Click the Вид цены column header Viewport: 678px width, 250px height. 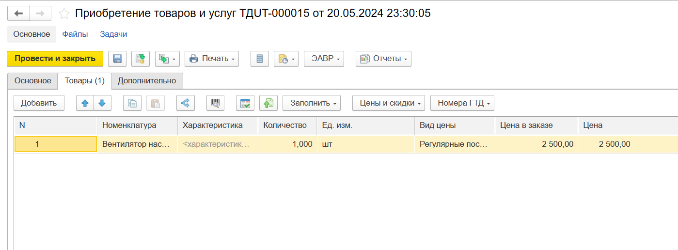pyautogui.click(x=455, y=125)
